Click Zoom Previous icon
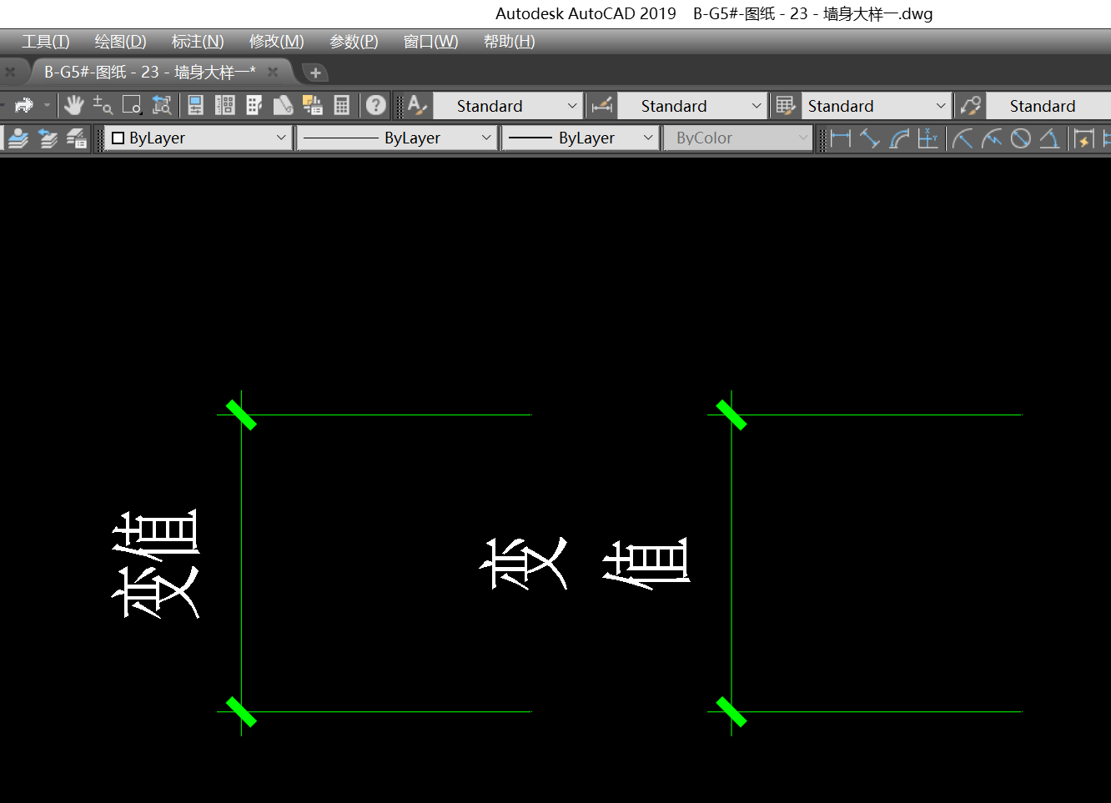The width and height of the screenshot is (1111, 803). (161, 105)
